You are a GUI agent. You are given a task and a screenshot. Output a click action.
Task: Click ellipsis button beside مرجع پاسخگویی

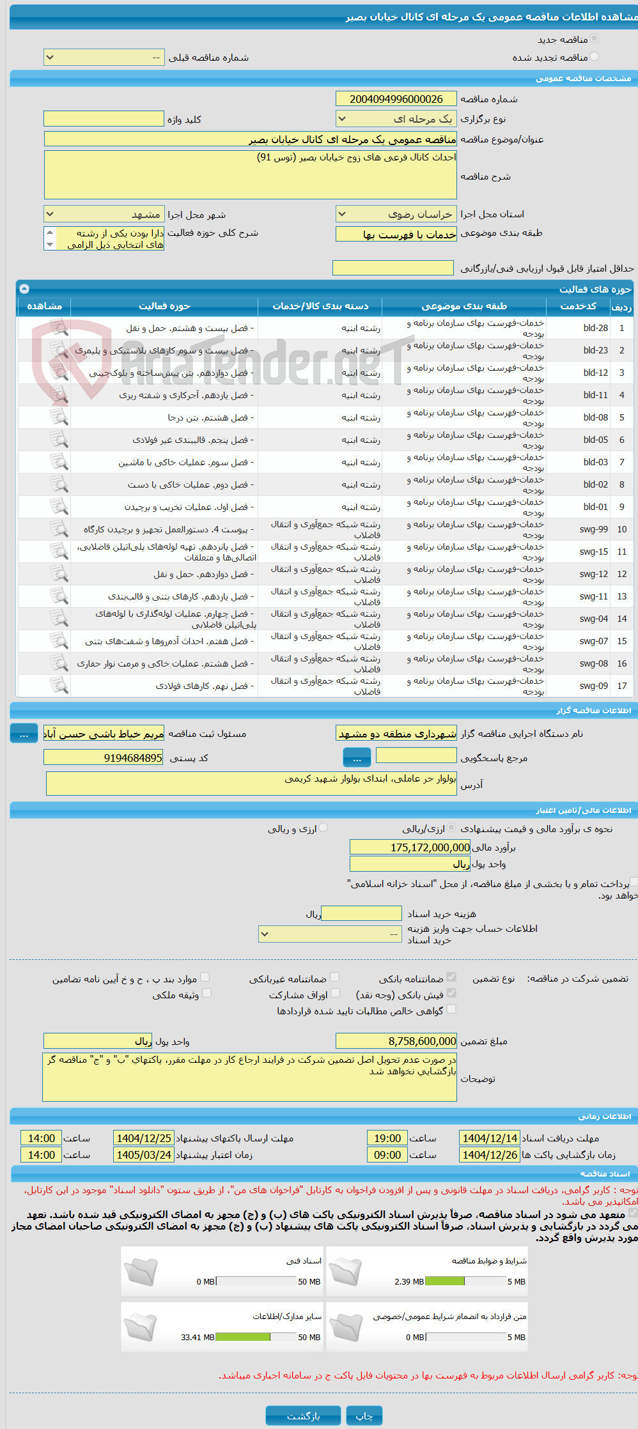357,758
